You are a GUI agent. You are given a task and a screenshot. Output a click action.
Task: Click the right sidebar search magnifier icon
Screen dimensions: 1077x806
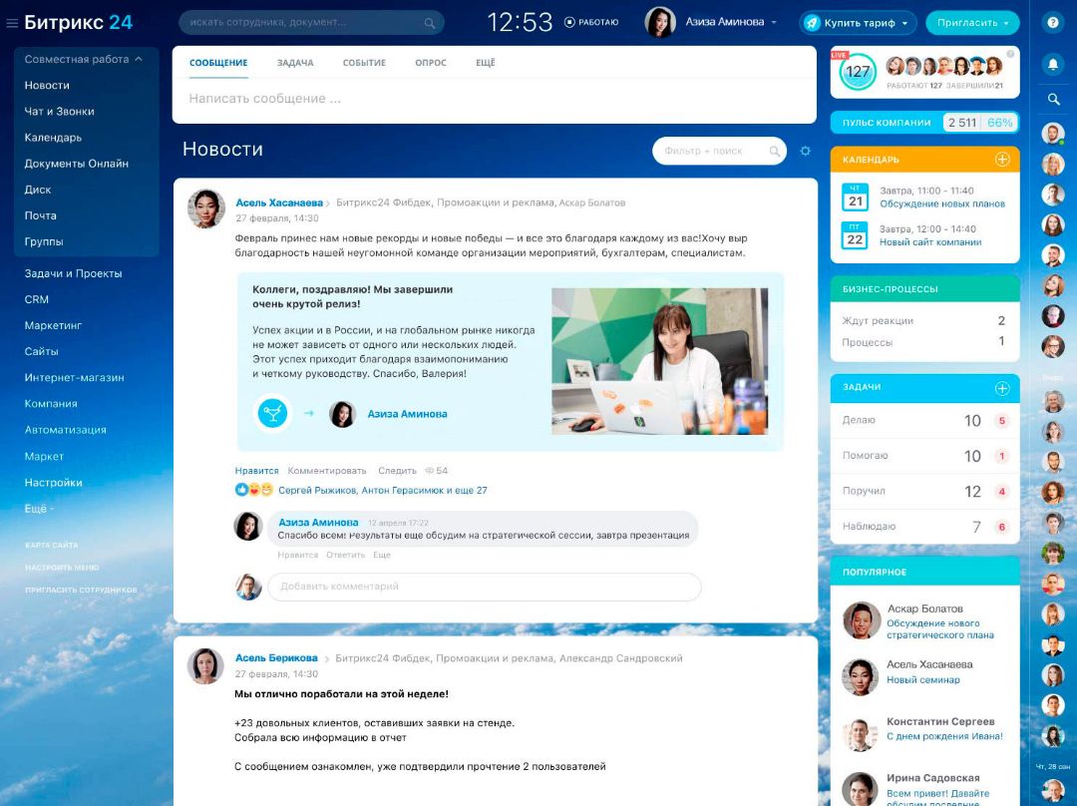point(1053,100)
